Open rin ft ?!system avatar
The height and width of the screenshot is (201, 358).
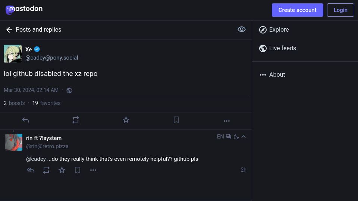[x=14, y=142]
